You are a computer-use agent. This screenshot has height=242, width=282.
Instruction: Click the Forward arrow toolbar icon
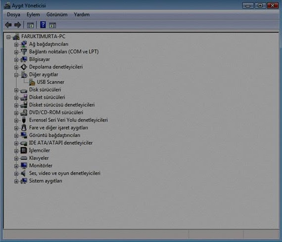[18, 25]
